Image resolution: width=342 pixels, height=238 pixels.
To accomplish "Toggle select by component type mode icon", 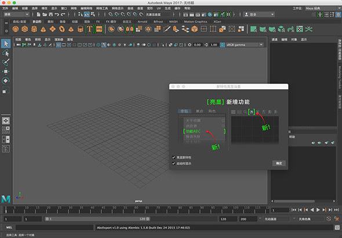I will 93,14.
